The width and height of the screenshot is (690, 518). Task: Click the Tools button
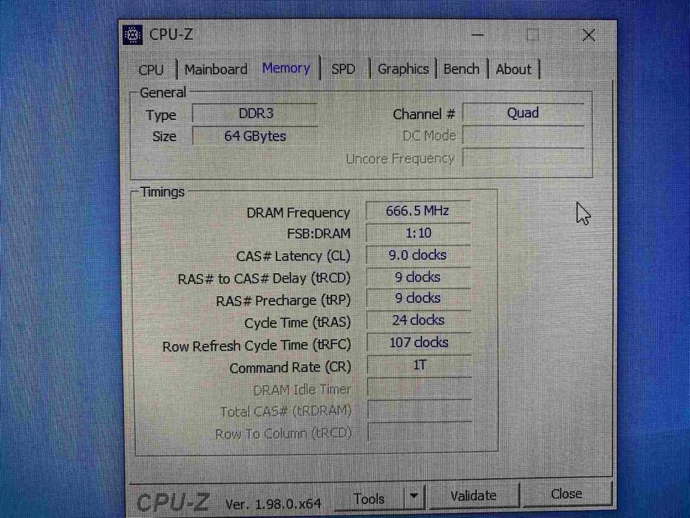369,498
